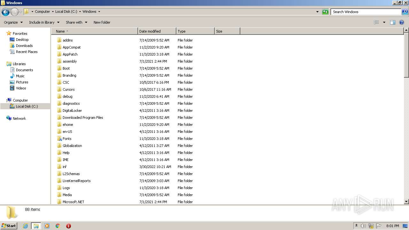Launch Google Chrome from the taskbar

[58, 226]
